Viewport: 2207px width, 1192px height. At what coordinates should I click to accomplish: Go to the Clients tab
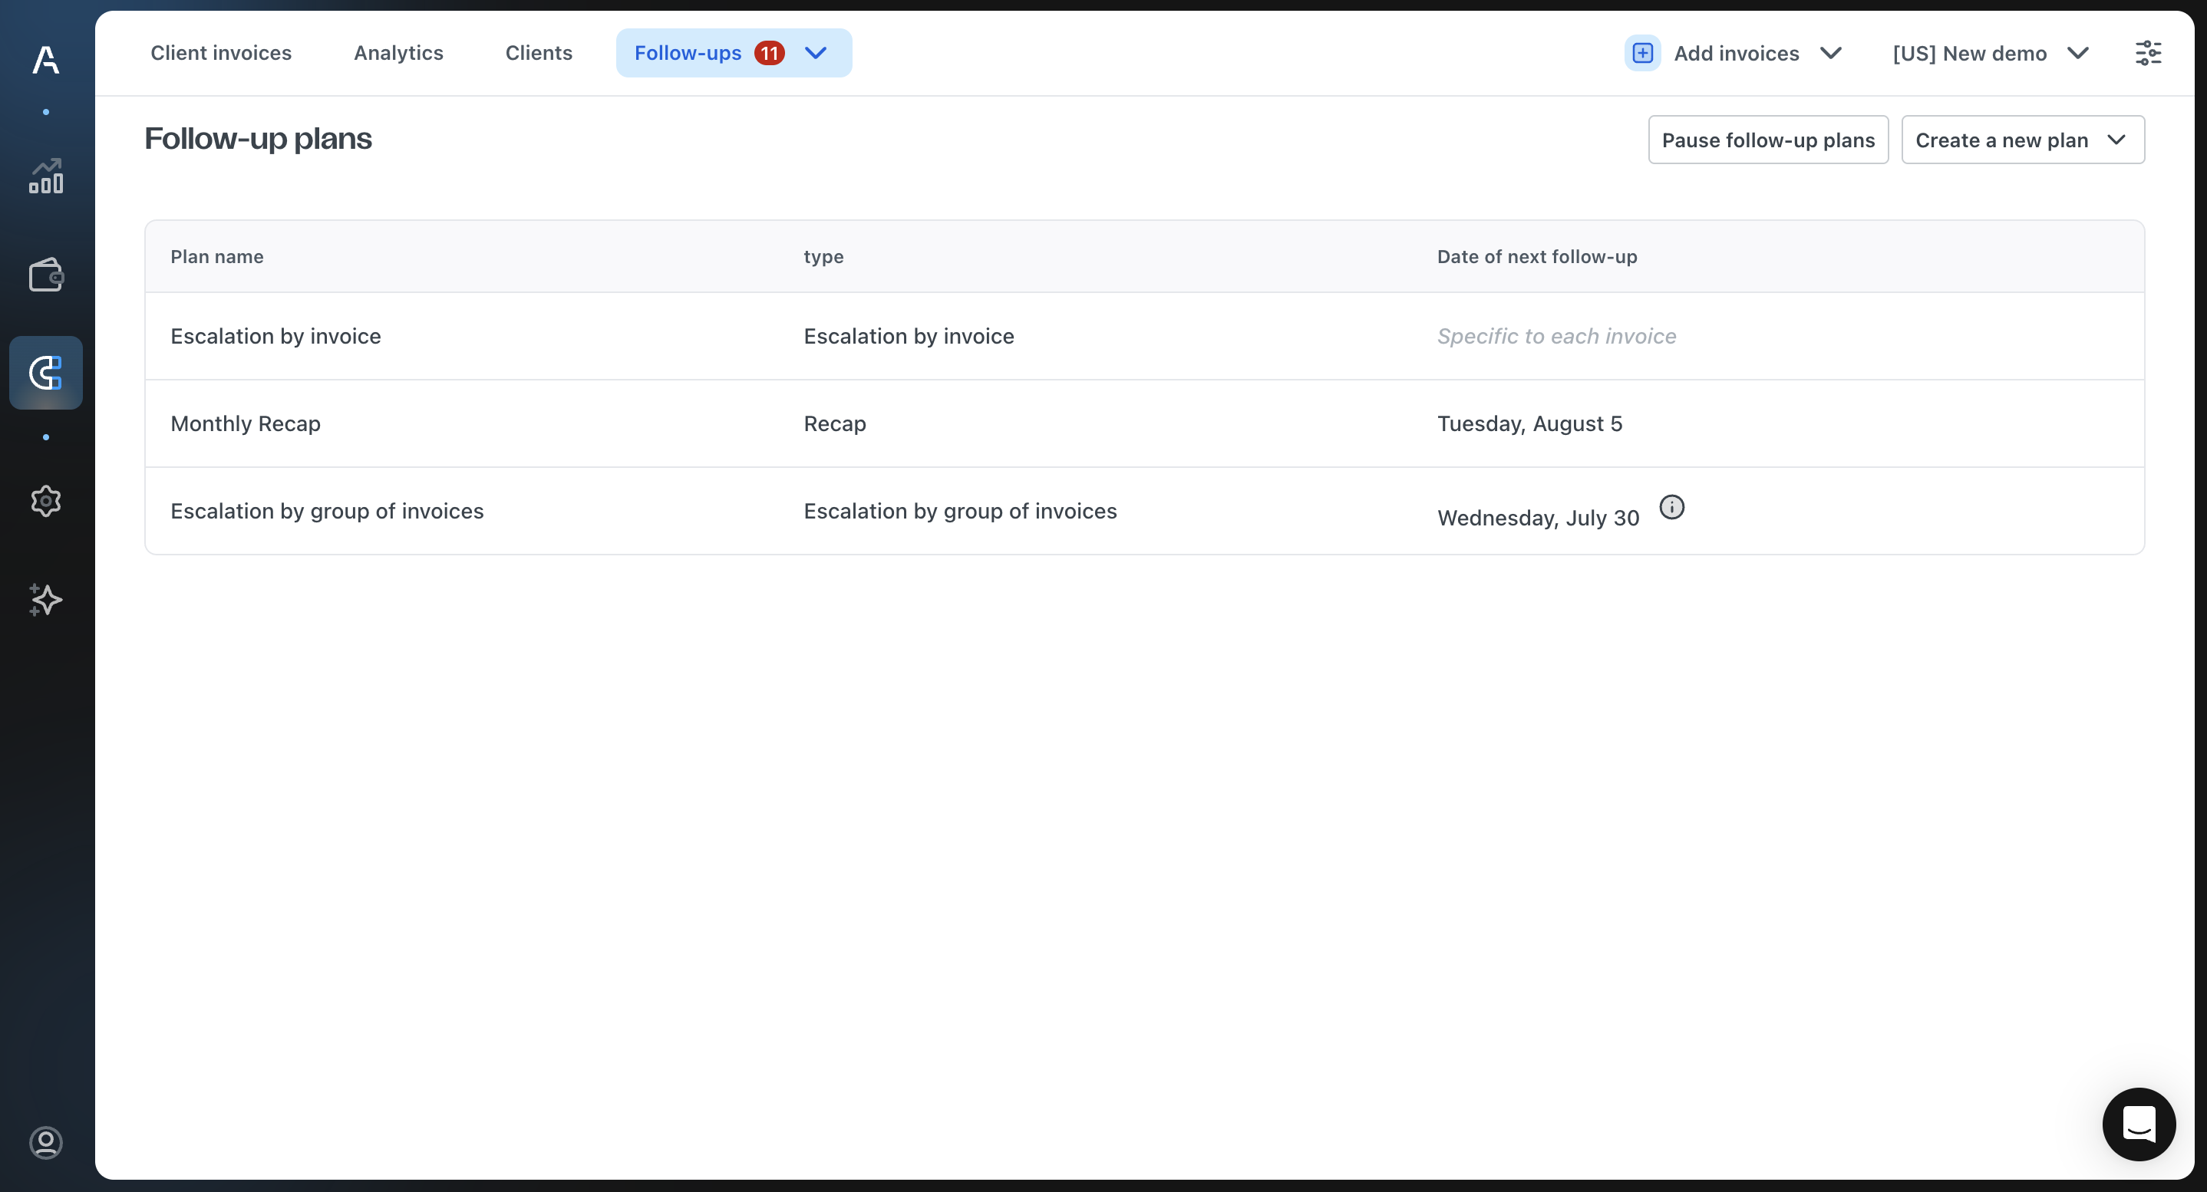538,53
